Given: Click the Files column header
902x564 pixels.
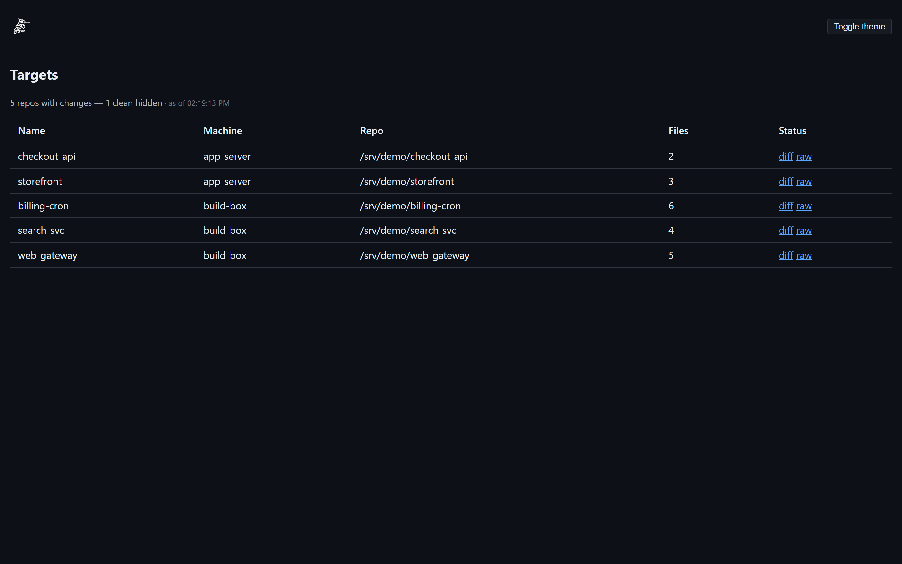Looking at the screenshot, I should tap(678, 131).
